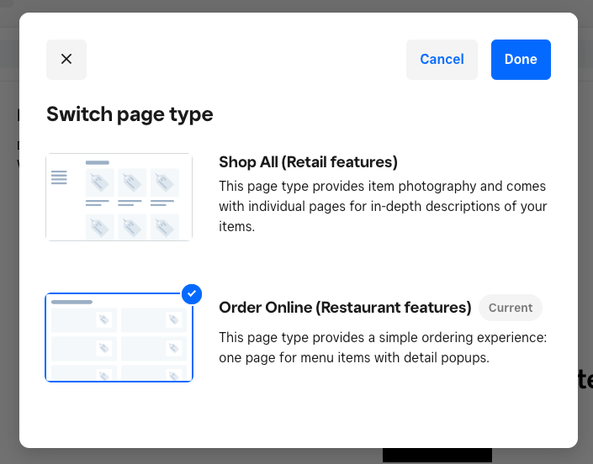This screenshot has height=464, width=593.
Task: Click the black button behind the dialog
Action: coord(437,456)
